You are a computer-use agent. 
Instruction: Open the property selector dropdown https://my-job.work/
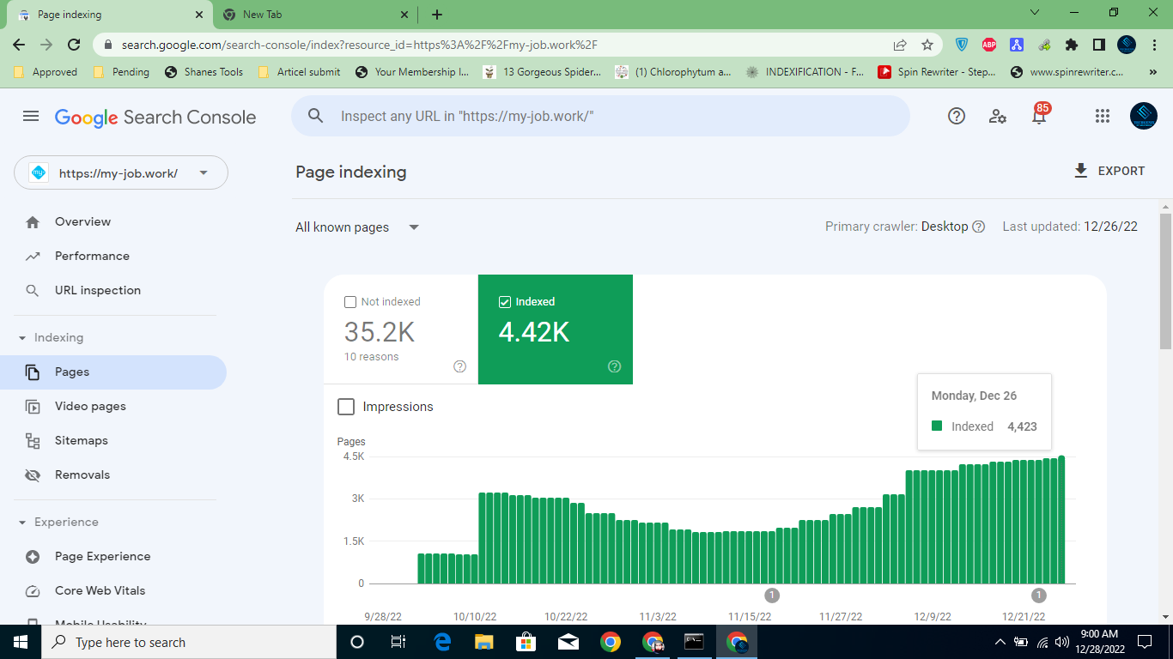coord(121,173)
